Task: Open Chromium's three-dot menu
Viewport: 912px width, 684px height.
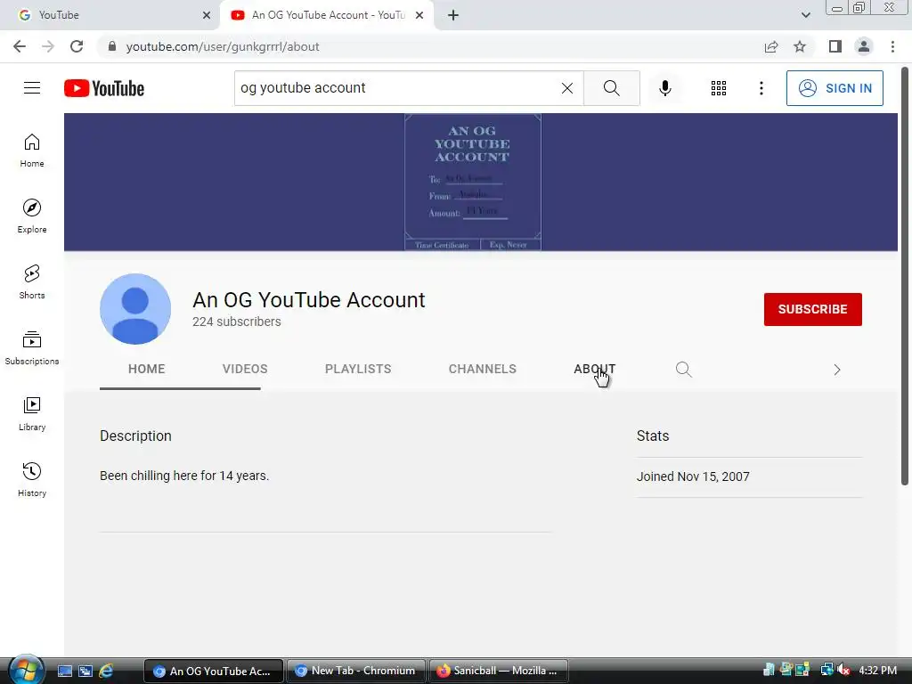Action: 892,46
